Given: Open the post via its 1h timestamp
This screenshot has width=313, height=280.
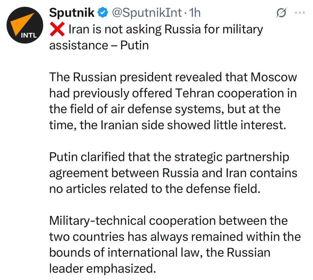Looking at the screenshot, I should [x=195, y=13].
